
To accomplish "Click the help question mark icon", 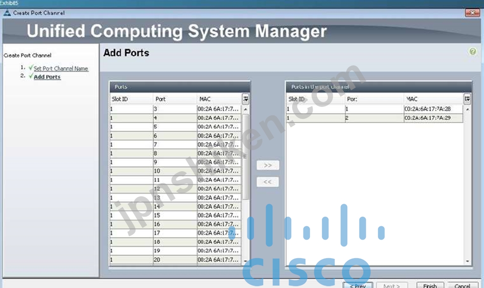I will click(x=472, y=52).
